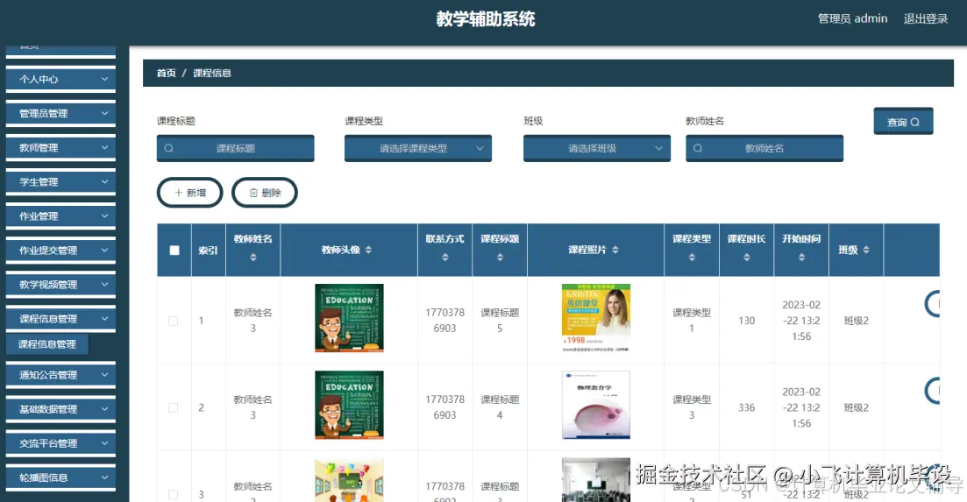Click the 教学辅助系统 title

pos(486,18)
